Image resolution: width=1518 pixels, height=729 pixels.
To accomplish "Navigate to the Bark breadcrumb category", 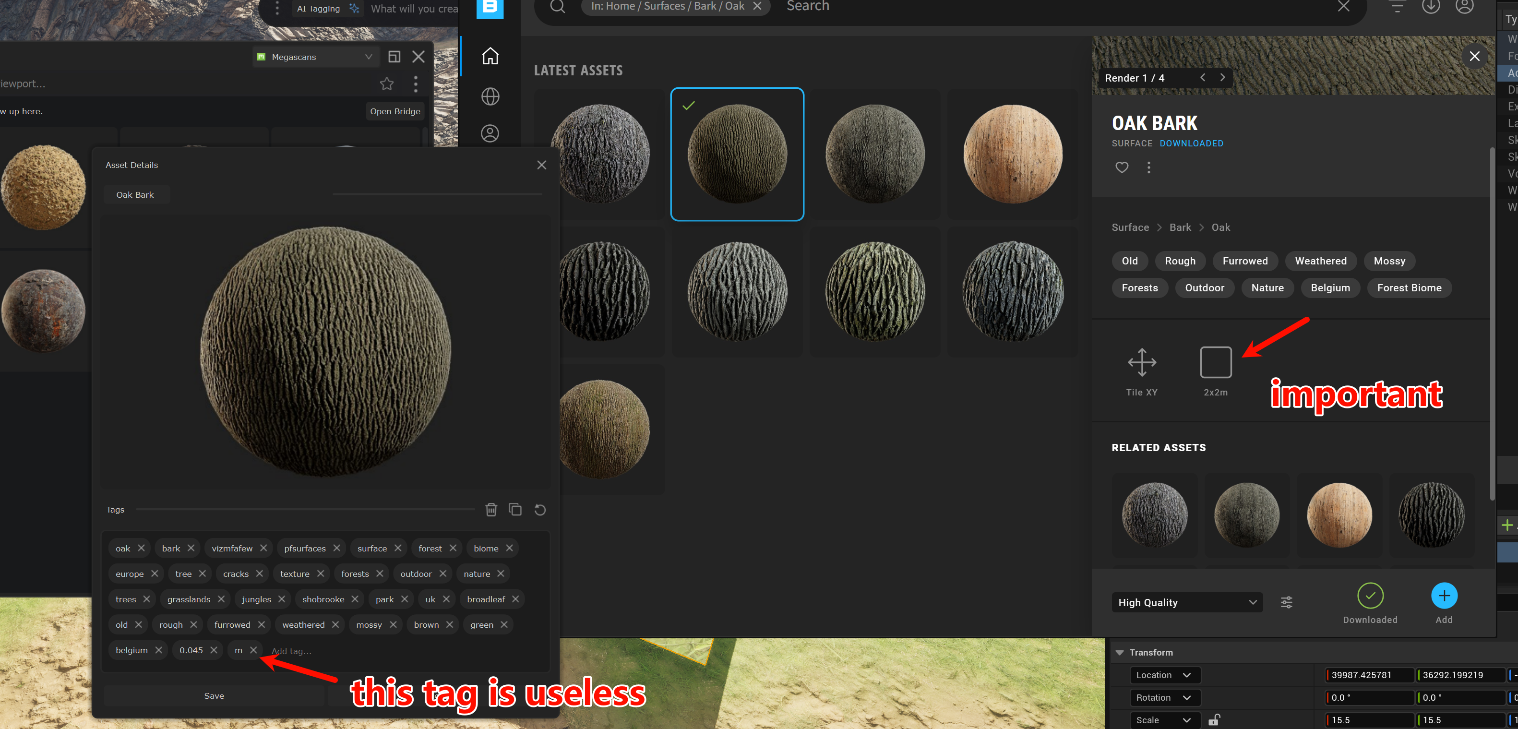I will (x=1180, y=227).
